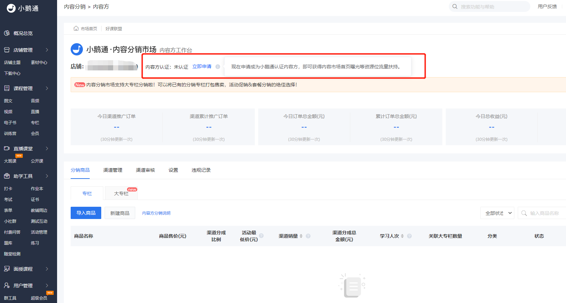The height and width of the screenshot is (303, 566).
Task: Open 下载中心 in the sidebar
Action: pos(12,73)
